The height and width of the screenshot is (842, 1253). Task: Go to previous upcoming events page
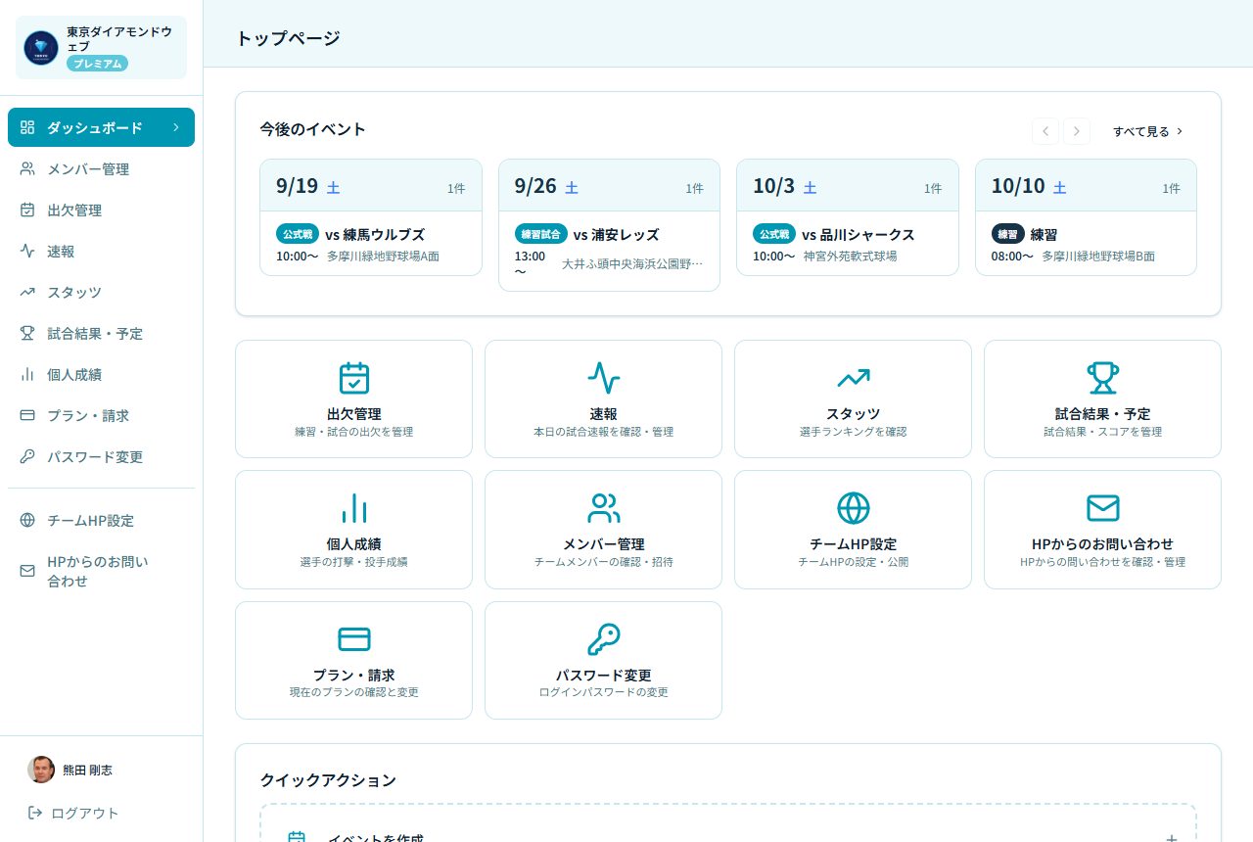1045,131
